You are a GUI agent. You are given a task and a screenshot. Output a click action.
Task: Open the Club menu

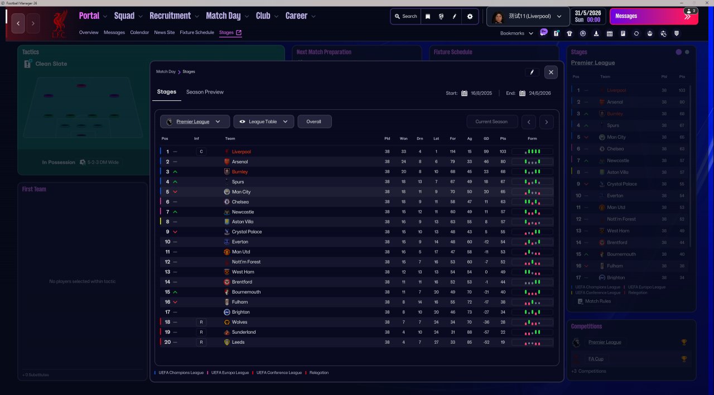point(267,16)
